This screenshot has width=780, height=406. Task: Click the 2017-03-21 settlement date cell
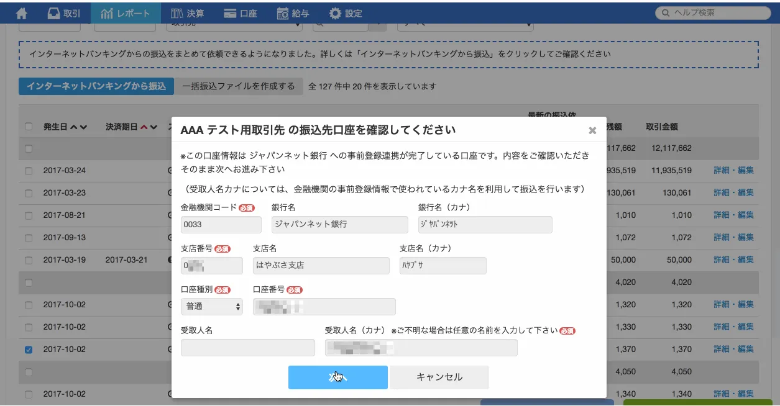pos(126,259)
